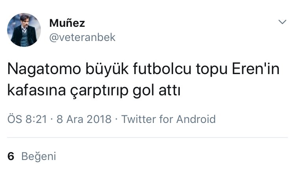Open the Twitter for Android source link

point(169,119)
